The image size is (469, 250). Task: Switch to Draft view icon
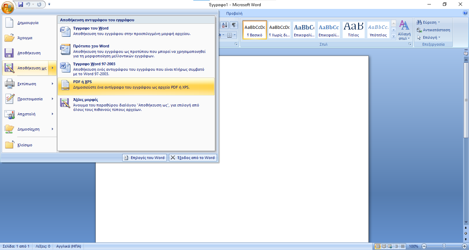point(402,246)
